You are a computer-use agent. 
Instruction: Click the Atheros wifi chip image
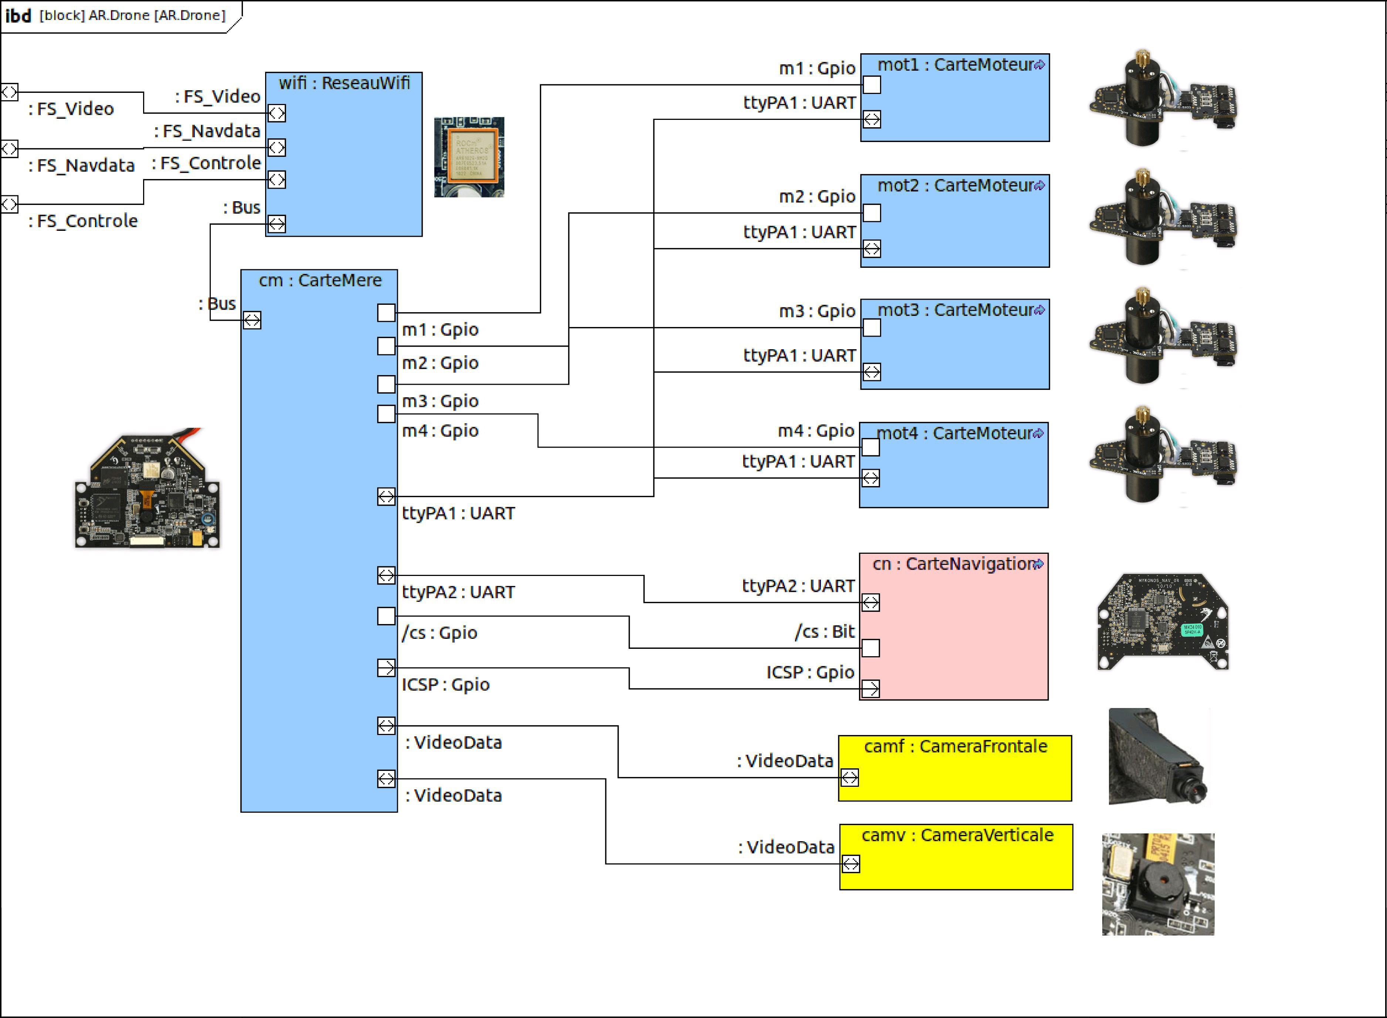tap(469, 157)
